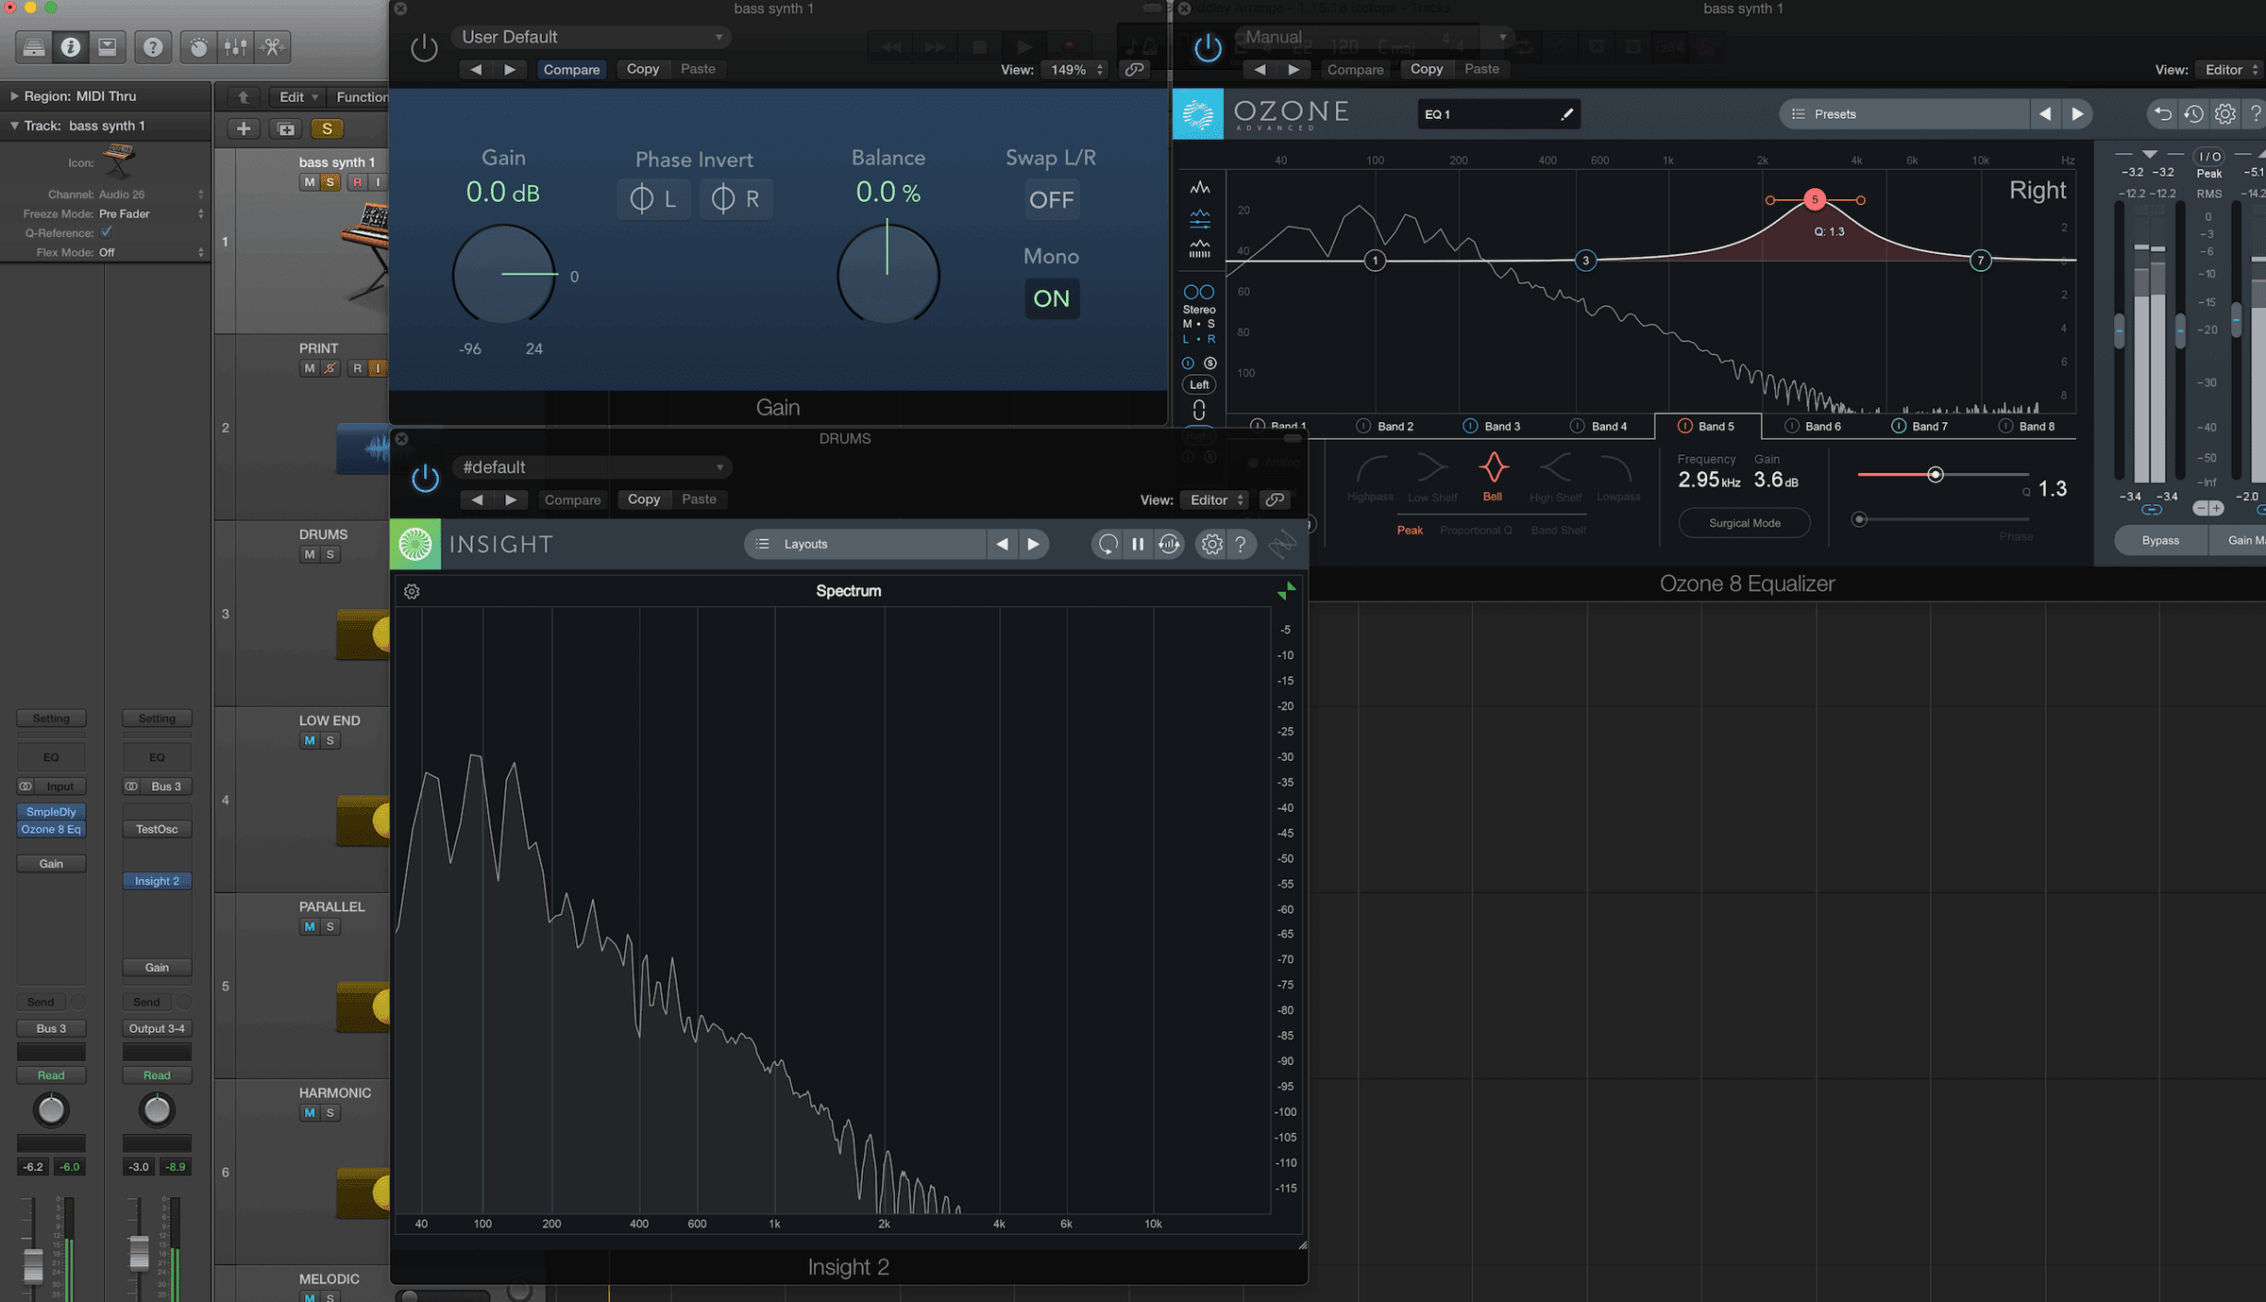Open the Ozone history clock icon
2266x1302 pixels.
(2193, 114)
